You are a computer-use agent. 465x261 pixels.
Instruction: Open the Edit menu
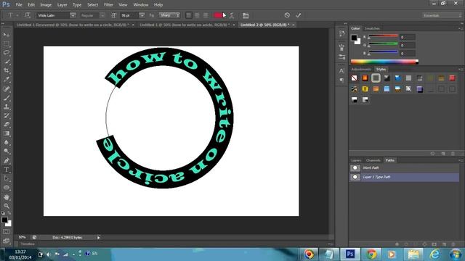31,5
